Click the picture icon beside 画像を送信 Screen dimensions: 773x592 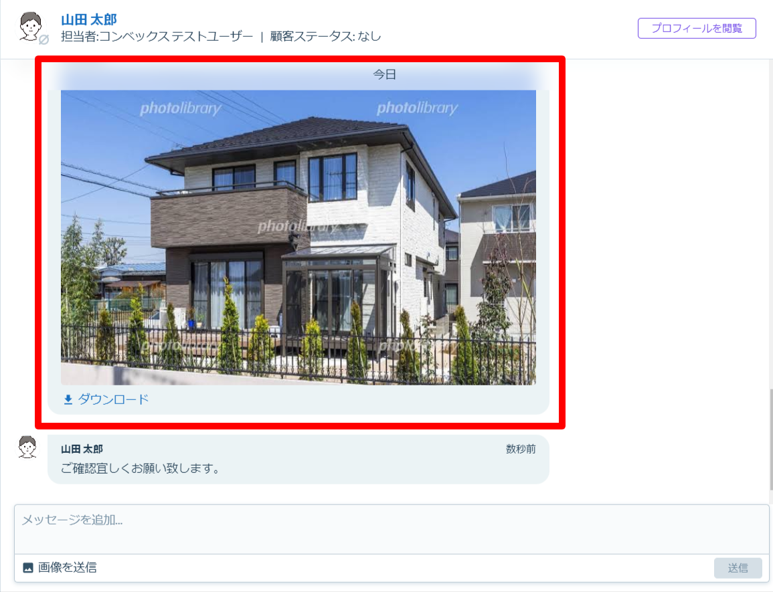[28, 568]
